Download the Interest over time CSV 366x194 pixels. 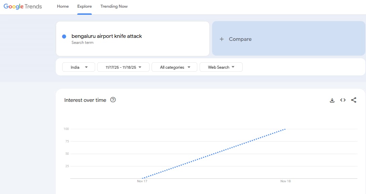[332, 100]
